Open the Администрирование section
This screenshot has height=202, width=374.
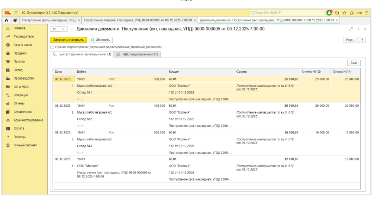(x=28, y=120)
